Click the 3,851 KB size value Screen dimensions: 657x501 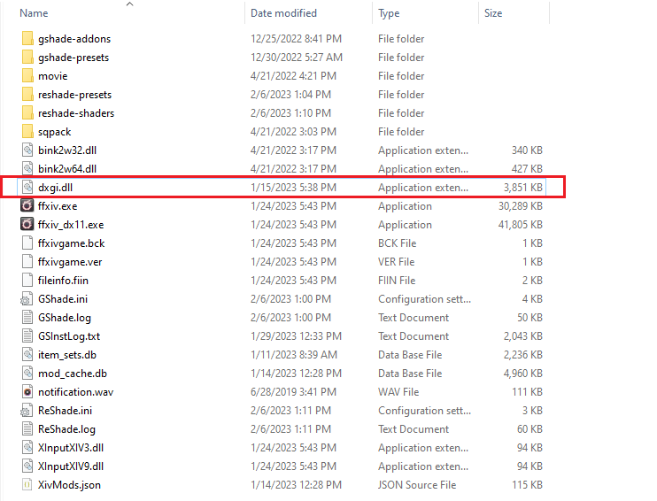point(523,188)
